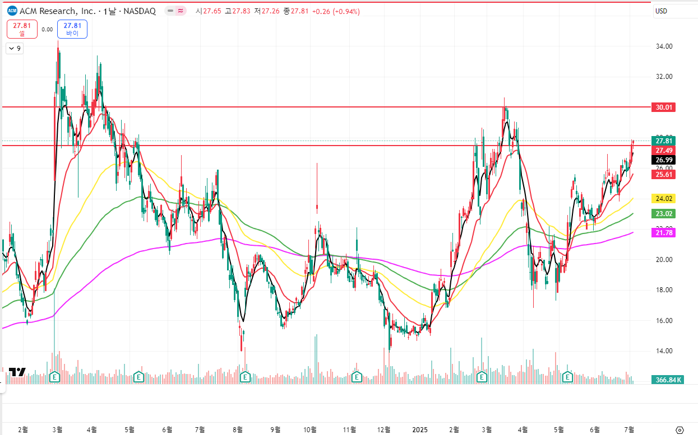Click the low value 저27.26
The width and height of the screenshot is (698, 435).
tap(266, 11)
